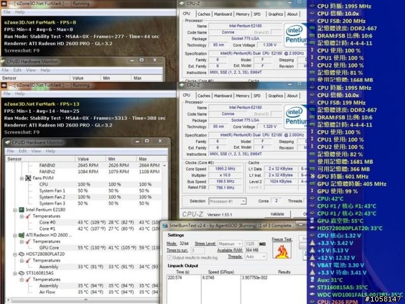Click the Fans PWM fan icon
This screenshot has height=304, width=405.
tap(28, 178)
